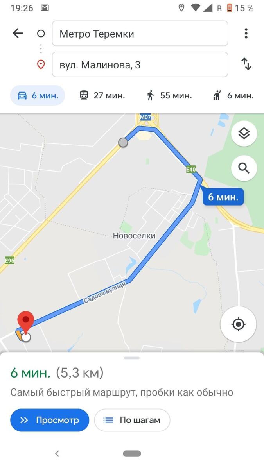The height and width of the screenshot is (469, 264).
Task: Center map on my location
Action: (x=238, y=324)
